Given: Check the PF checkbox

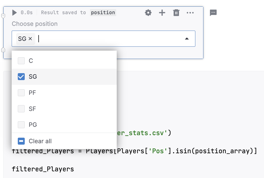Looking at the screenshot, I should 21,93.
